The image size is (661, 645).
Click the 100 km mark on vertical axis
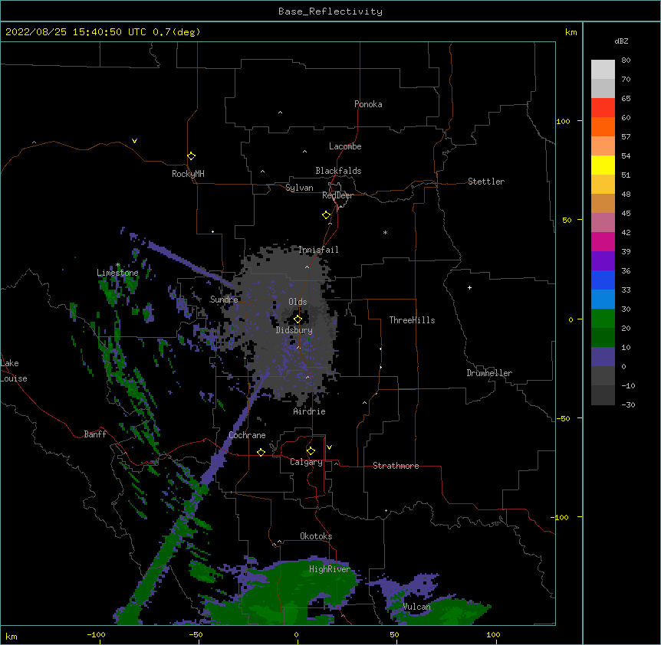pos(563,121)
